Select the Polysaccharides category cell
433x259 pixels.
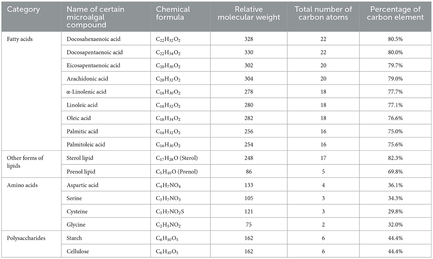26,238
